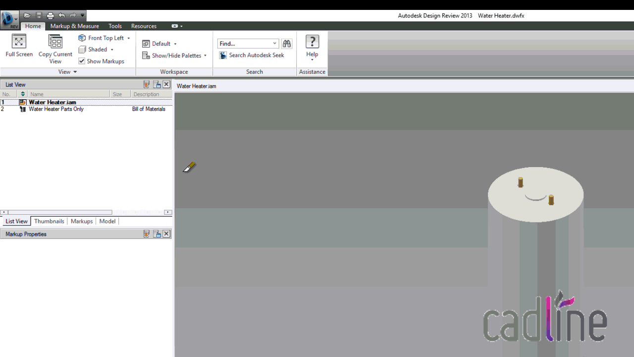
Task: Switch to the List View bottom tab
Action: click(x=16, y=221)
